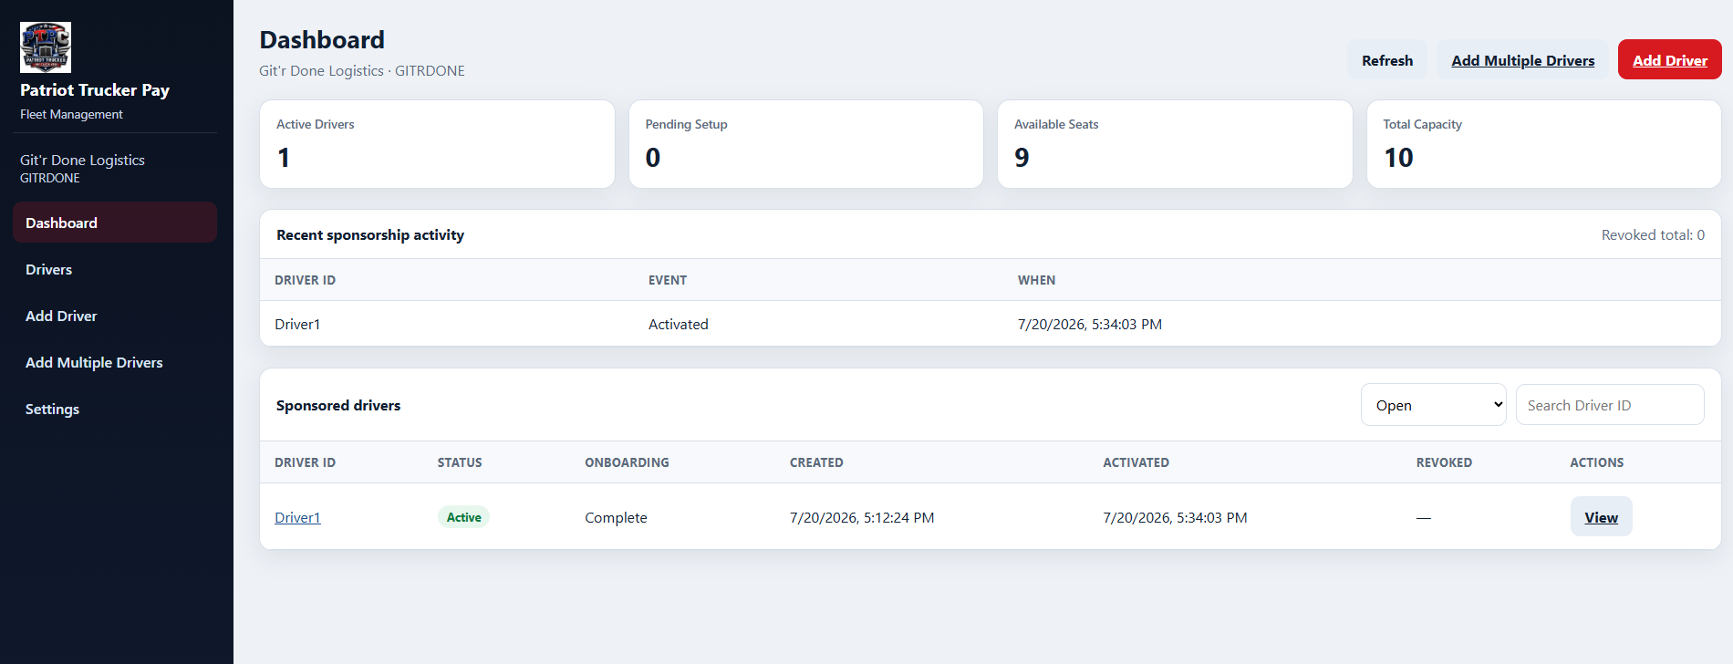Click Driver1 in Recent sponsorship activity
Viewport: 1733px width, 664px height.
tap(297, 324)
